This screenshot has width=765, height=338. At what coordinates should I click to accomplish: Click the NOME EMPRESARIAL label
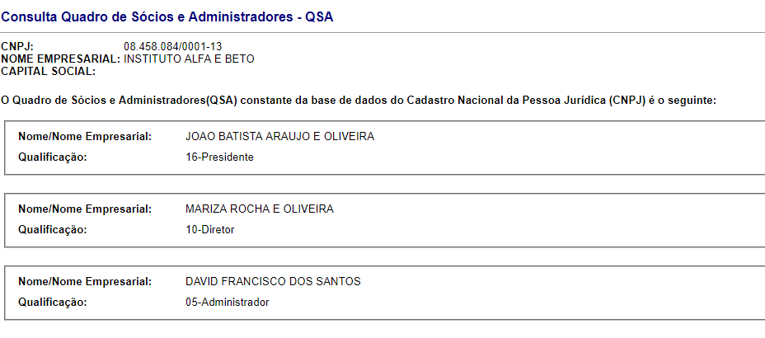(60, 59)
